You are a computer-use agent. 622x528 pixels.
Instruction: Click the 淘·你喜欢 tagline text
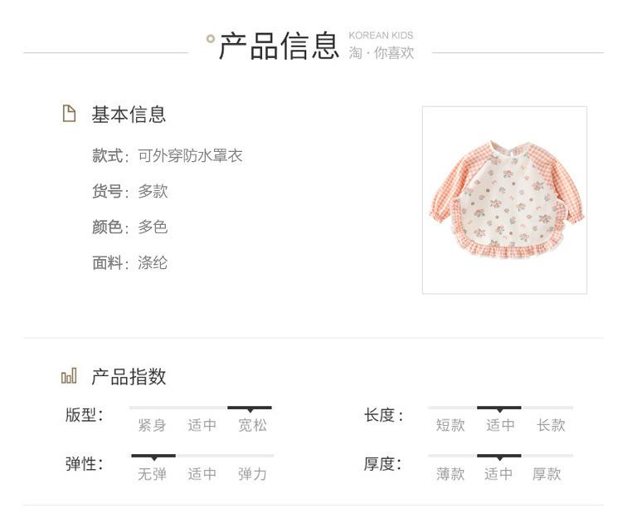381,53
